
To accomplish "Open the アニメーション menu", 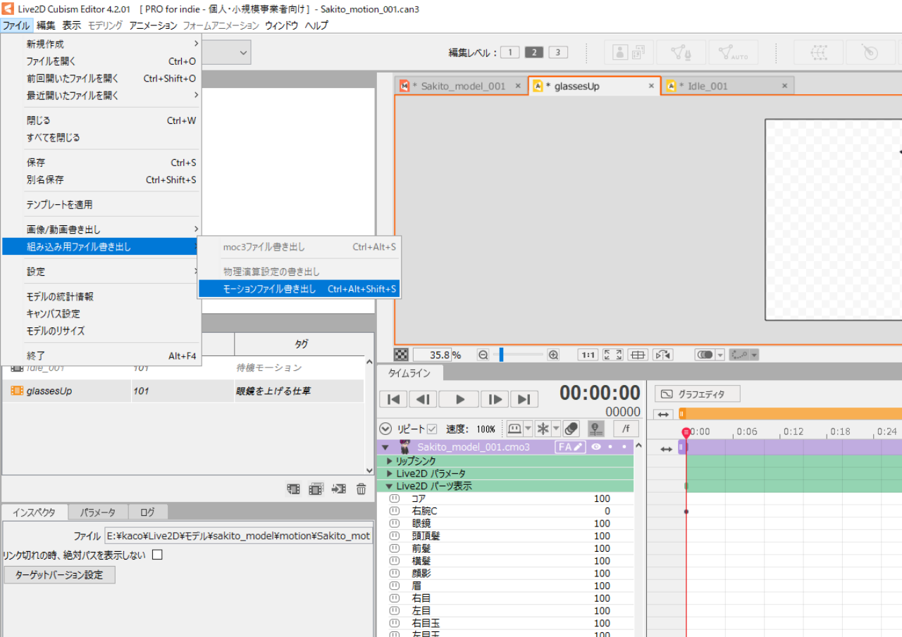I will tap(153, 25).
